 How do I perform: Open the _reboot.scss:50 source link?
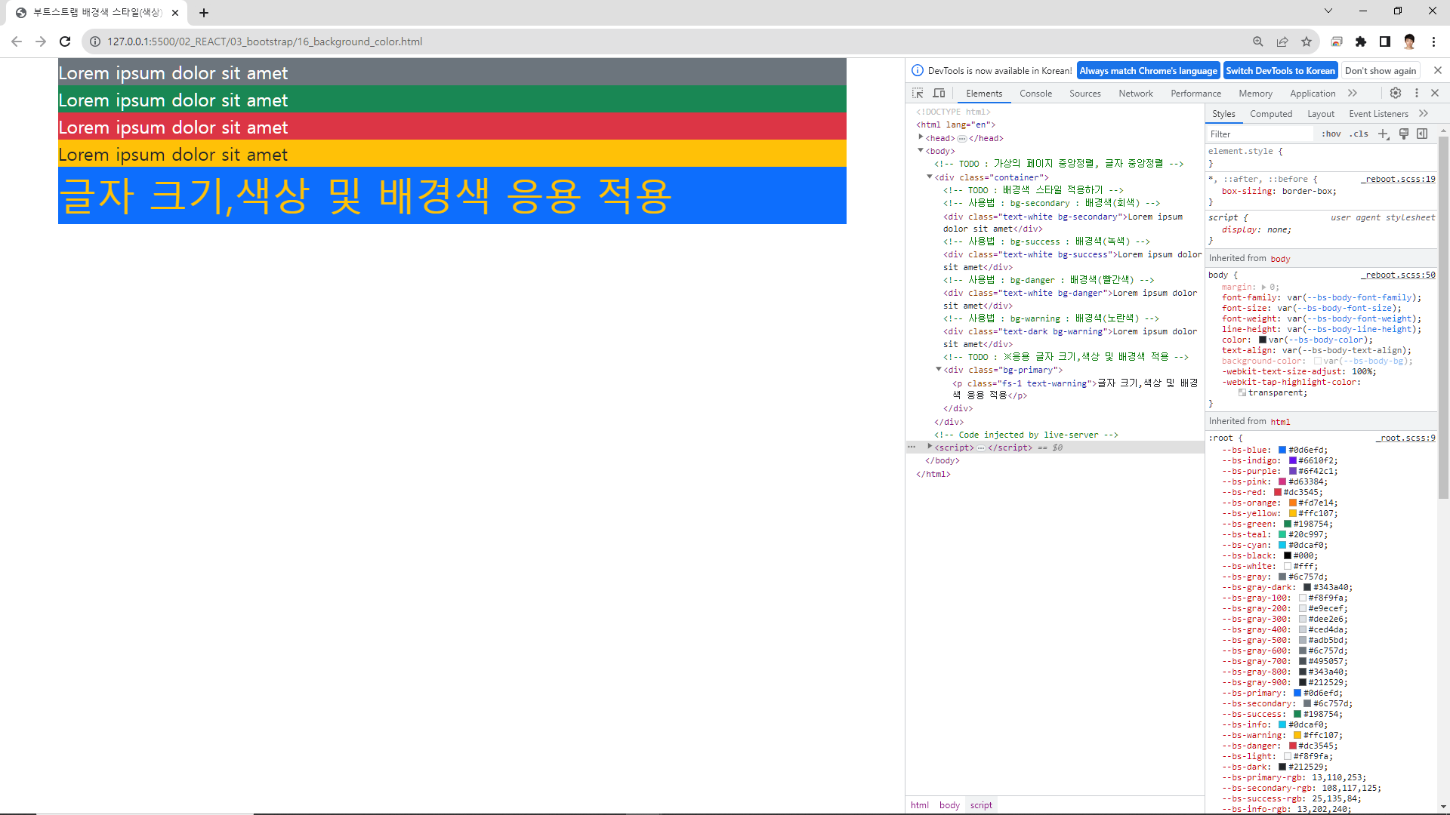(1399, 275)
